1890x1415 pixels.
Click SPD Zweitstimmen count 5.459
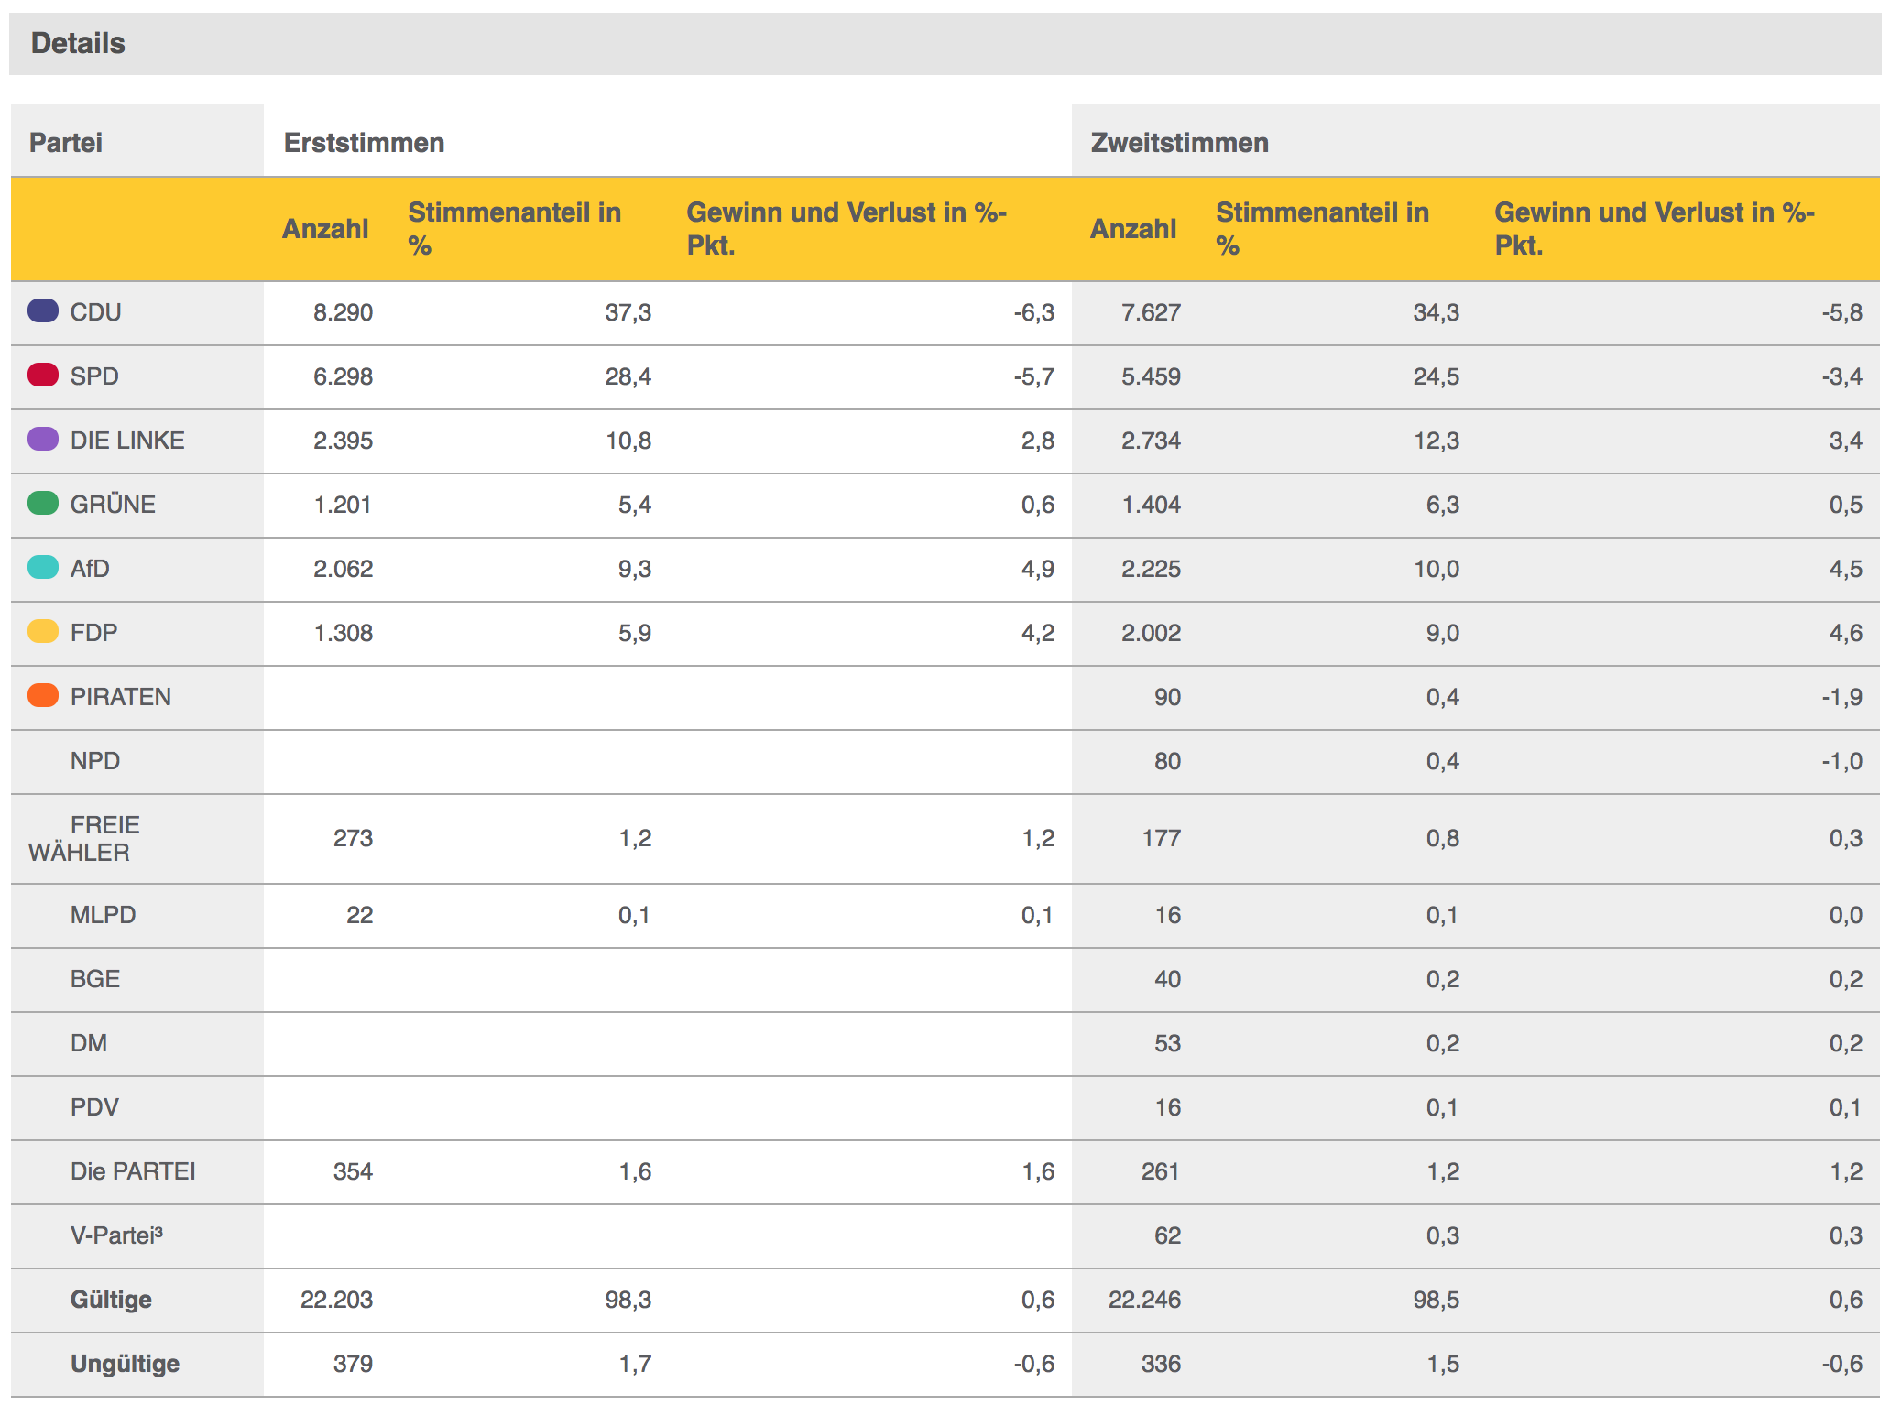point(1151,376)
